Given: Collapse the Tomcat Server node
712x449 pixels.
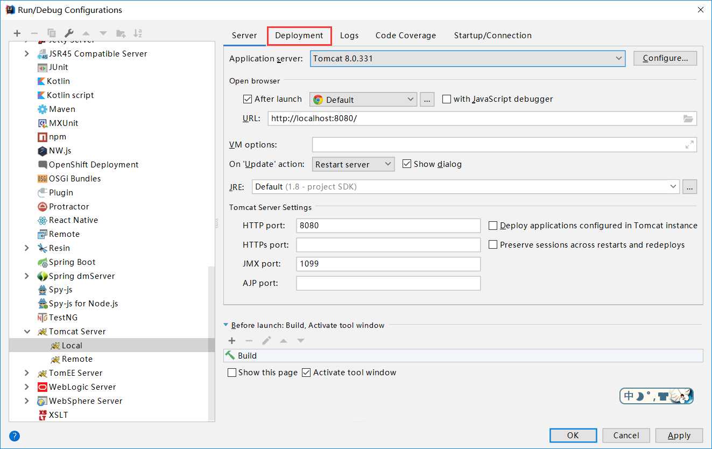Looking at the screenshot, I should click(x=27, y=332).
